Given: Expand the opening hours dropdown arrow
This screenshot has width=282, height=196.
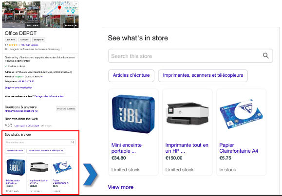Looking at the screenshot, I should point(42,77).
